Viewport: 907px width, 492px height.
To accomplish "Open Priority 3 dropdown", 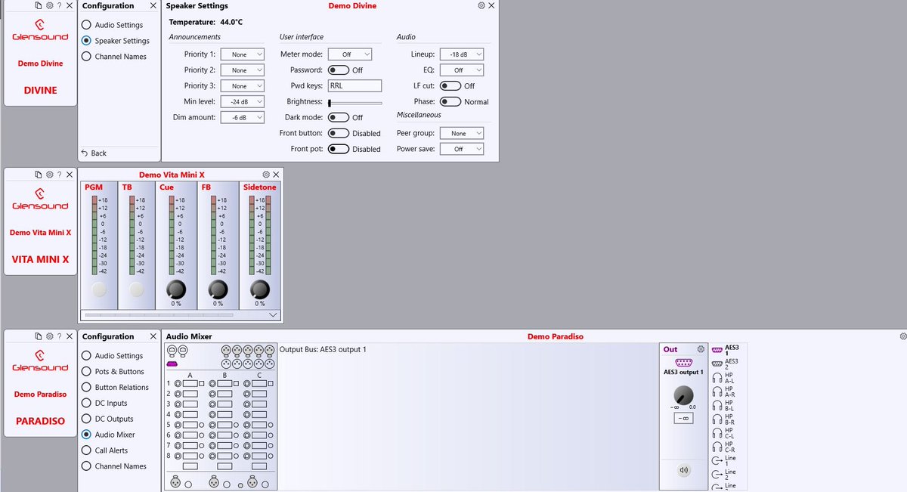I will (243, 86).
